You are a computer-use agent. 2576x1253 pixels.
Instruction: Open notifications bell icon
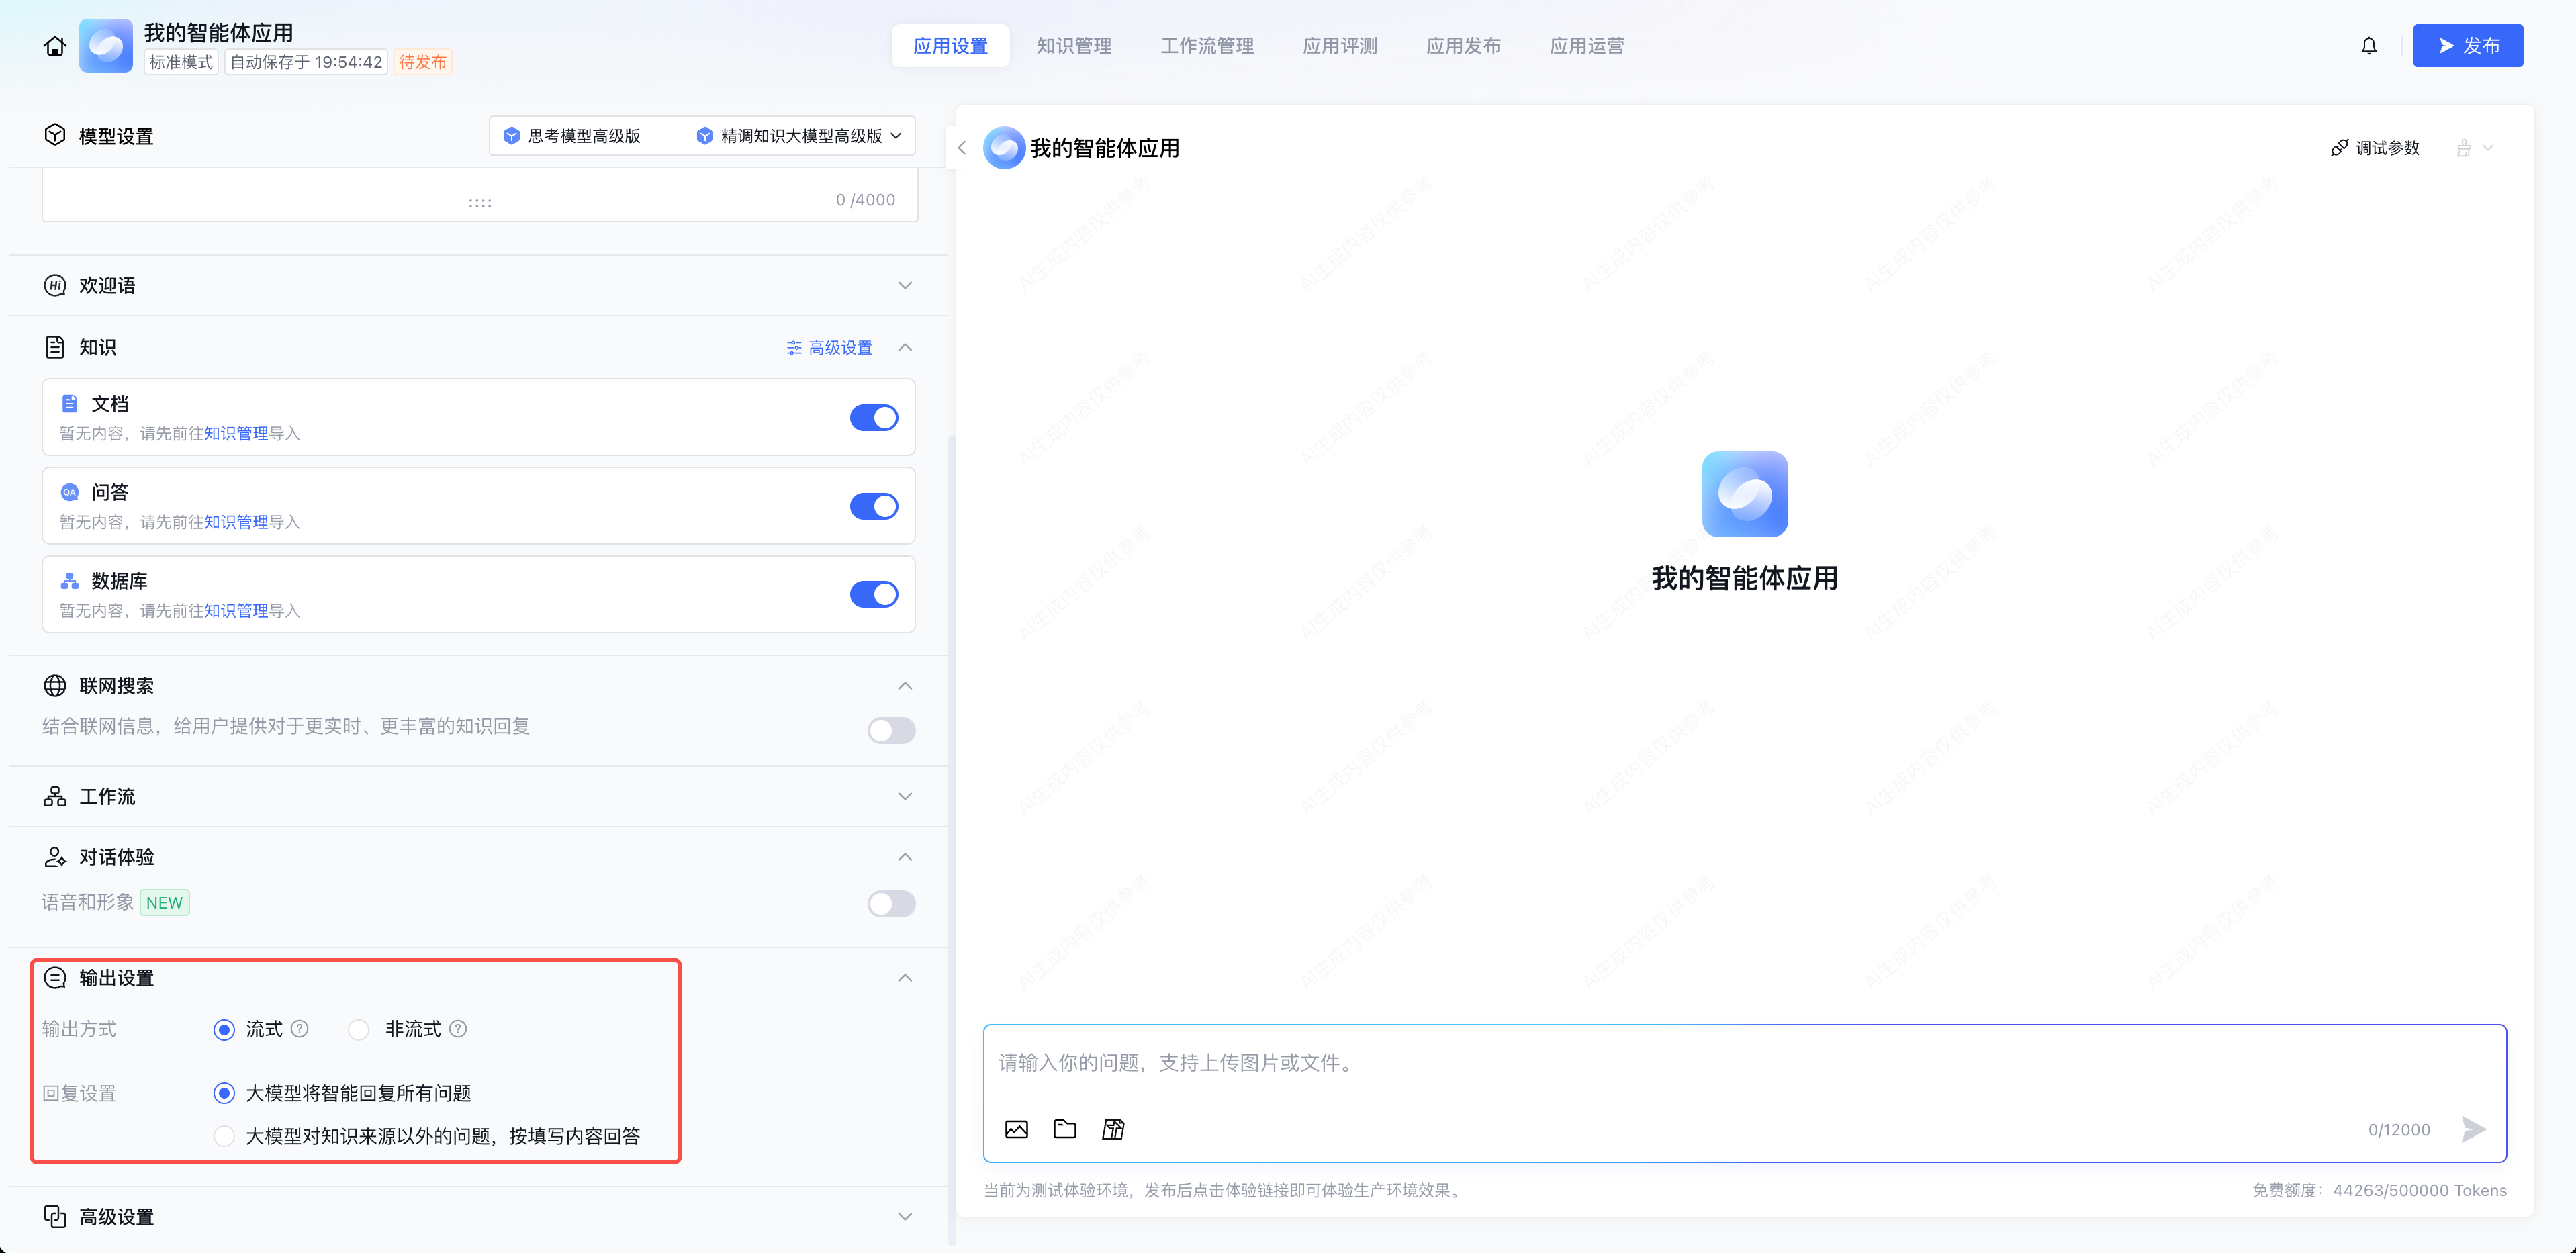[2368, 46]
